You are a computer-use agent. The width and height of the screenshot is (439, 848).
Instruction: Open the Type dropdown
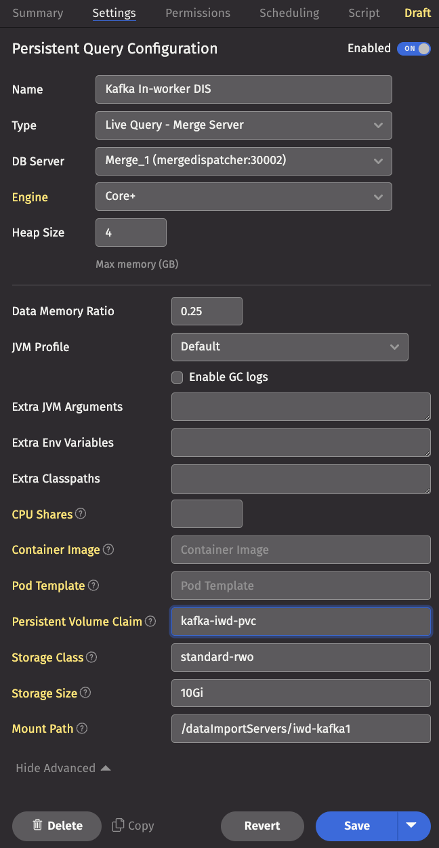click(x=244, y=125)
